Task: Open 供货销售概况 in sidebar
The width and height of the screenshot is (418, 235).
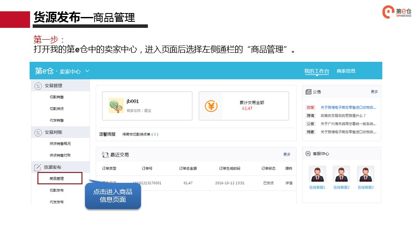Action: pyautogui.click(x=60, y=144)
